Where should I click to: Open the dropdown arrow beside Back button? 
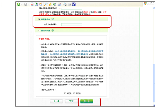[x=22, y=4]
